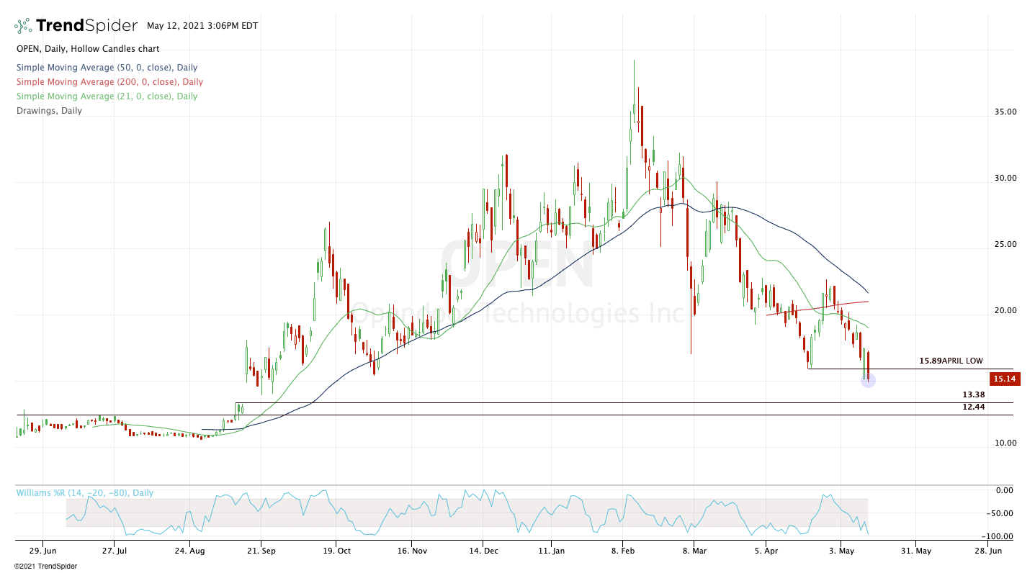
Task: Click the May 12, 2021 timestamp text
Action: click(x=198, y=26)
